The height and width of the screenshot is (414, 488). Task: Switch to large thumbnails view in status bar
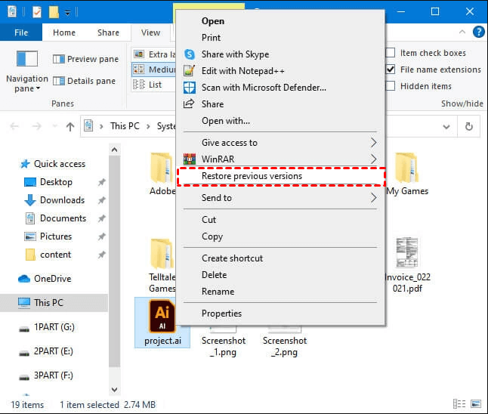click(476, 404)
